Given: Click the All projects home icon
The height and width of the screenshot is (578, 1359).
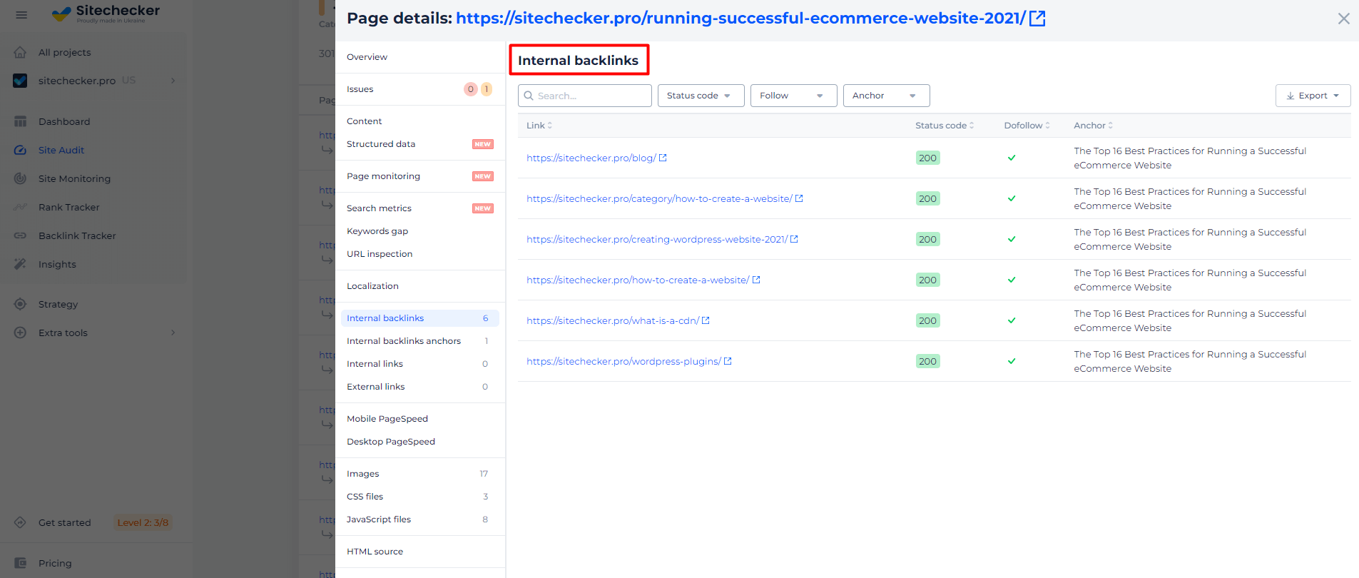Looking at the screenshot, I should 20,52.
